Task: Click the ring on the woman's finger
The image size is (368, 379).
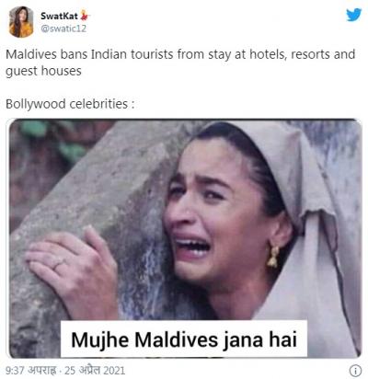Action: click(x=59, y=264)
